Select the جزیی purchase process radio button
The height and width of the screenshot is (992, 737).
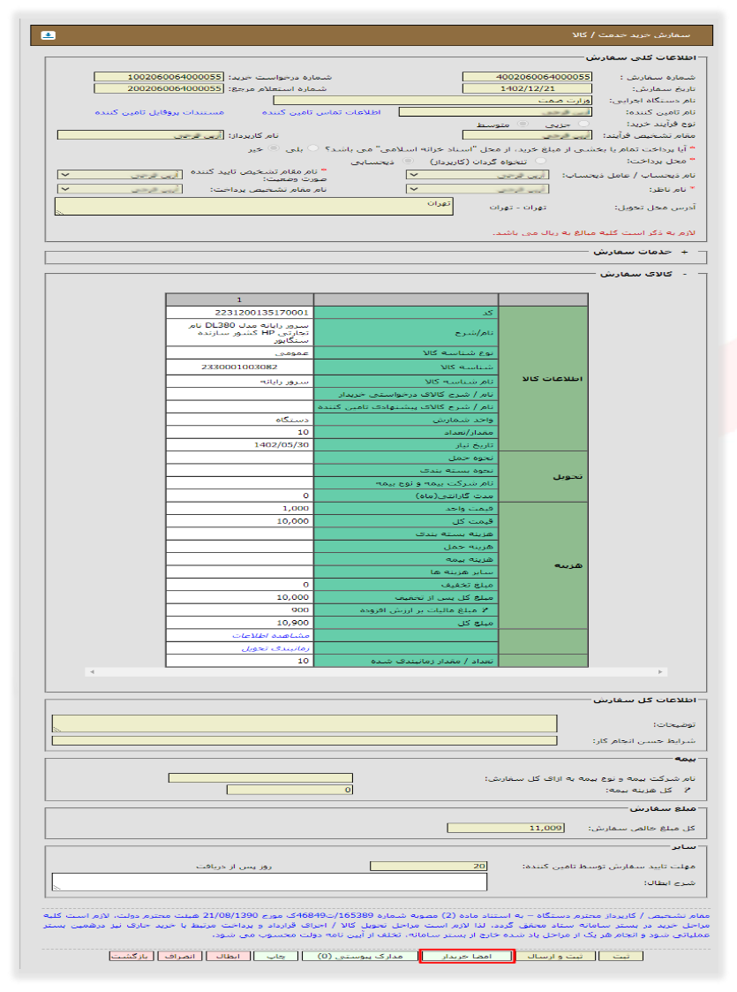583,124
